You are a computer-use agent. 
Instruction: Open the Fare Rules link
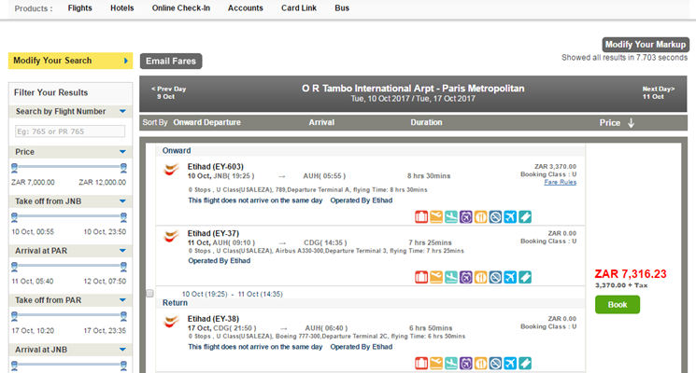point(561,182)
